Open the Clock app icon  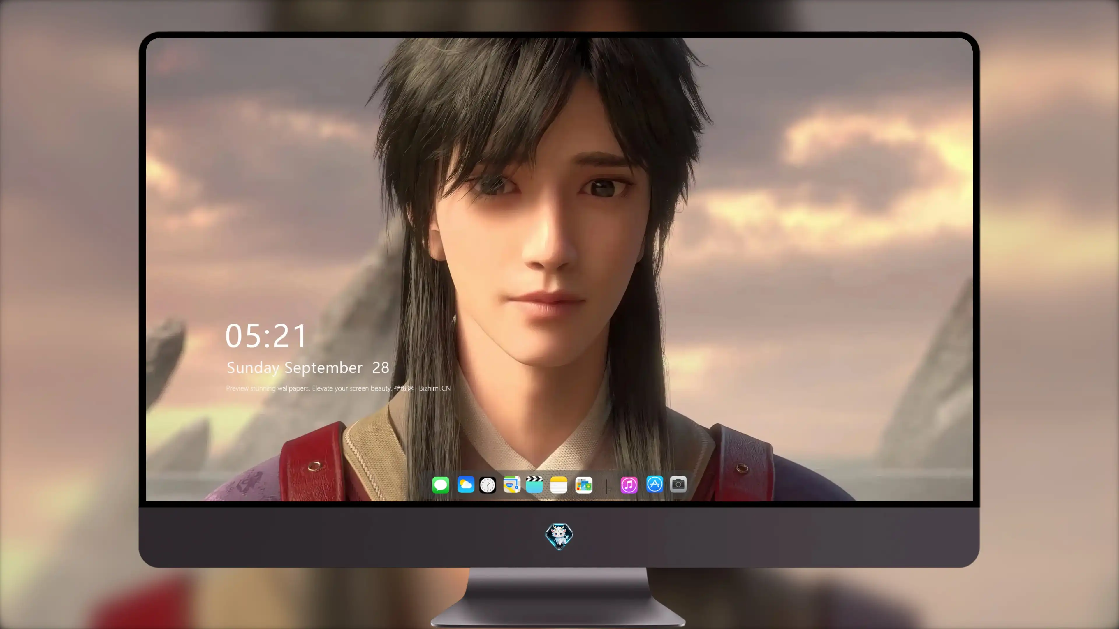[488, 485]
